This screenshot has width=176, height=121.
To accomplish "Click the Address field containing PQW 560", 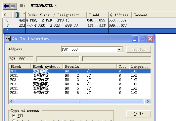I will point(89,50).
